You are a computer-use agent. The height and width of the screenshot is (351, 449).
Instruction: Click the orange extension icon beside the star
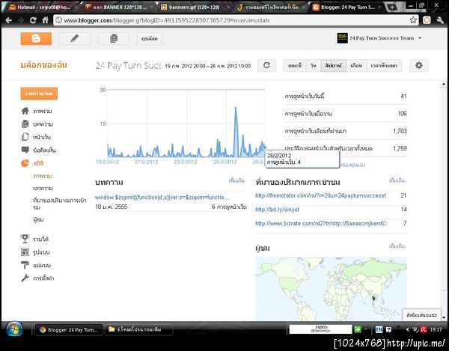click(x=427, y=20)
